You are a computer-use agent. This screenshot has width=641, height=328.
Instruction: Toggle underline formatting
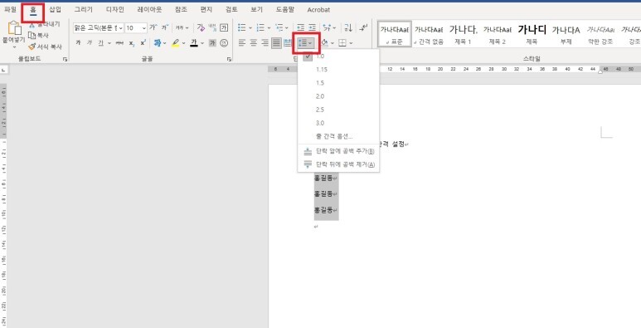tap(100, 42)
